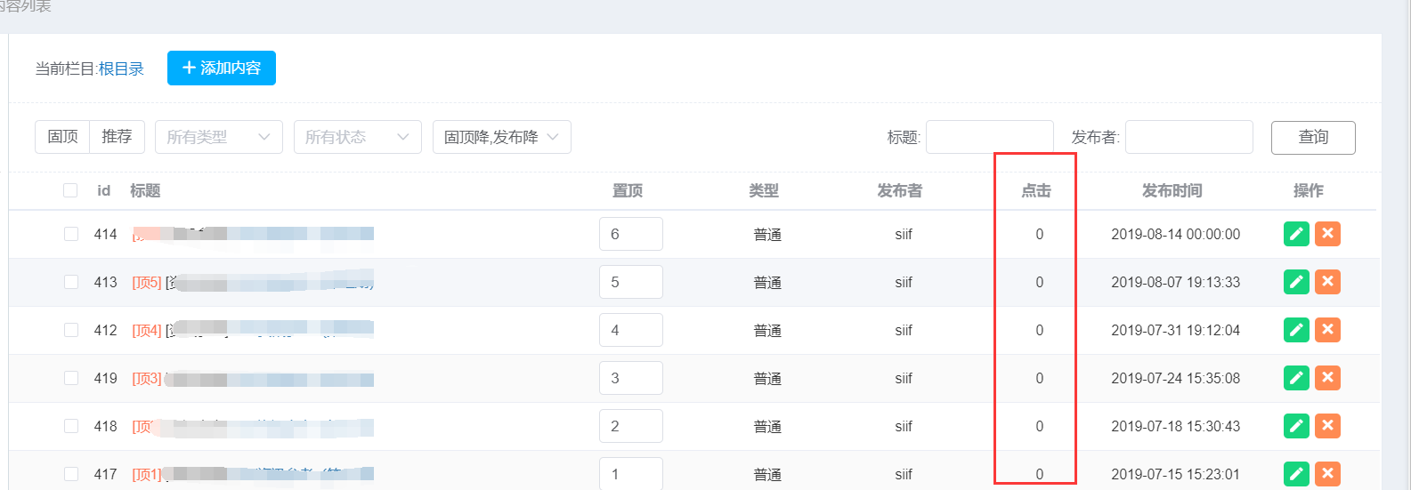Select the checkbox for row 419
The width and height of the screenshot is (1411, 490).
(x=70, y=378)
